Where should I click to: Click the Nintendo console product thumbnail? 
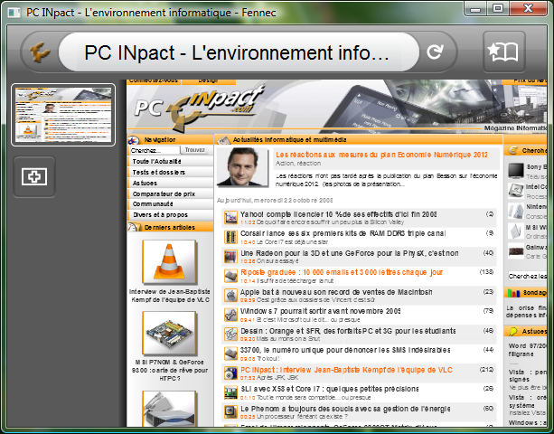pos(516,211)
